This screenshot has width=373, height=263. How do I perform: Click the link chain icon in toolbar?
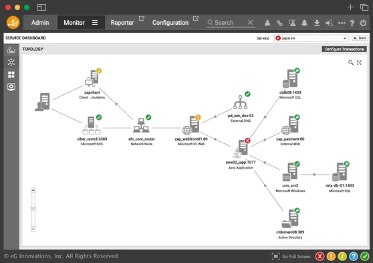[279, 23]
